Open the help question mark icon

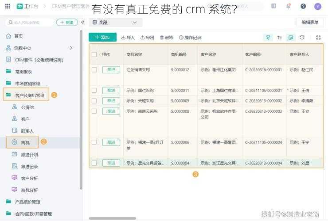(303, 6)
